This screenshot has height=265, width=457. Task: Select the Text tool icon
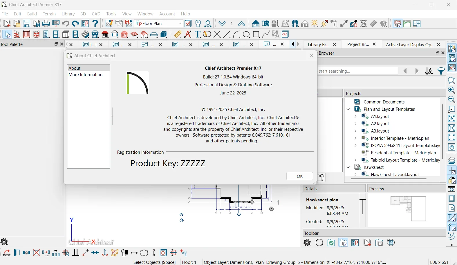pyautogui.click(x=198, y=34)
